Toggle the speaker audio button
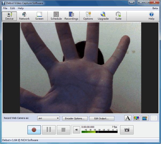The image size is (161, 144). (76, 130)
